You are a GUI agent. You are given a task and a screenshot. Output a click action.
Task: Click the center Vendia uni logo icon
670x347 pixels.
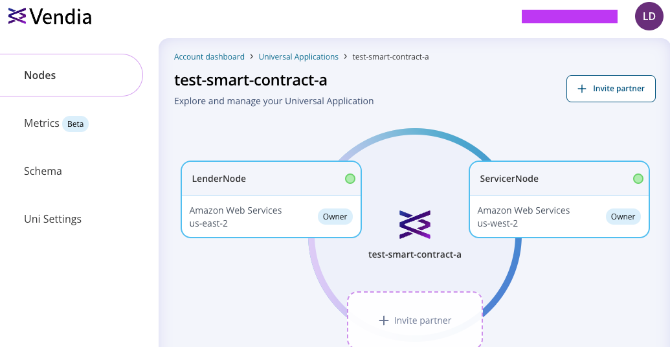[x=415, y=225]
